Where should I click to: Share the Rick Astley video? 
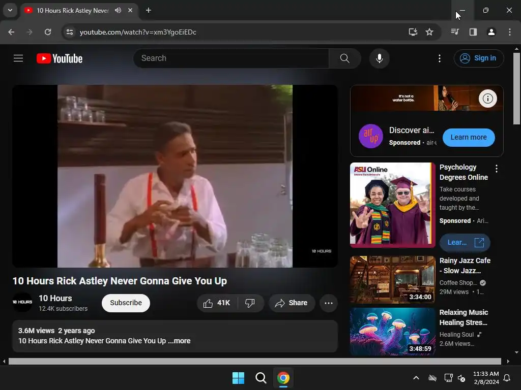point(292,303)
